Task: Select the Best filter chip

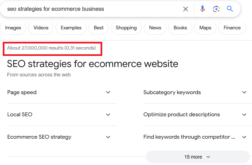Action: point(99,28)
